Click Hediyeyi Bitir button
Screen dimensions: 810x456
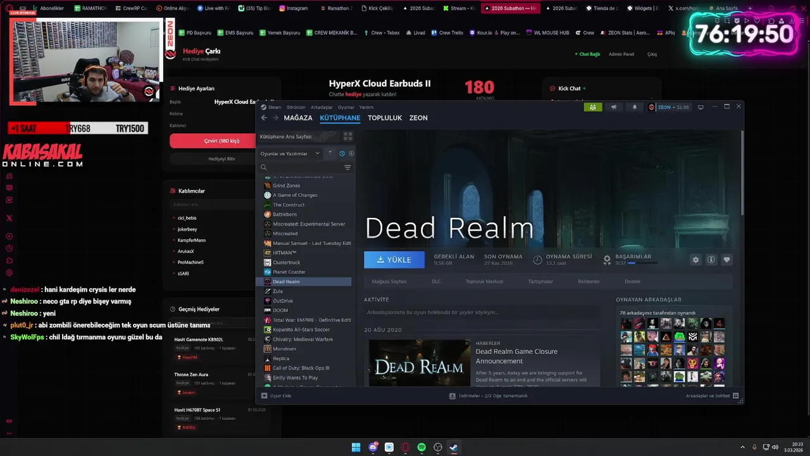tap(221, 158)
